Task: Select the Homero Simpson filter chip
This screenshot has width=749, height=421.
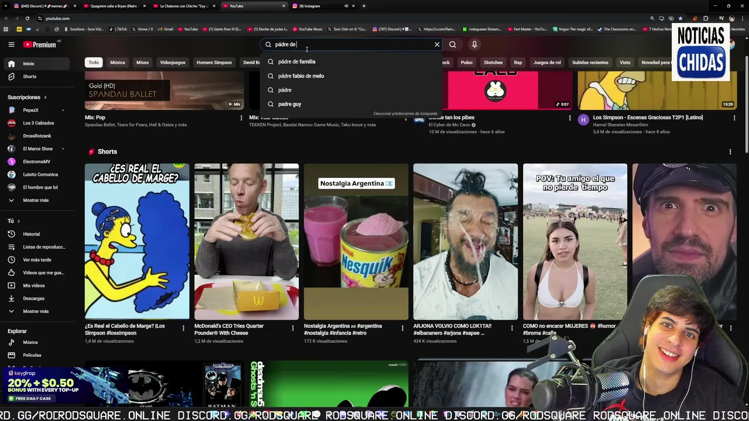Action: [214, 63]
